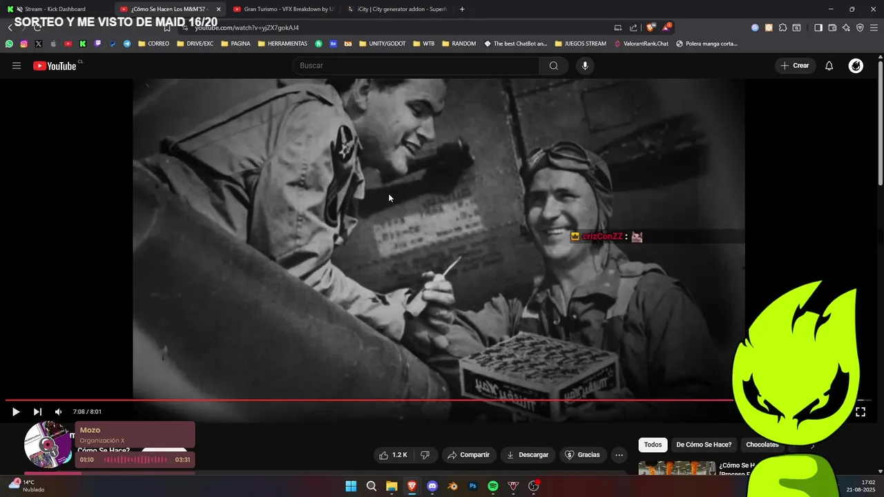Screen dimensions: 884x497
Task: Enter fullscreen mode on the video player
Action: 861,412
